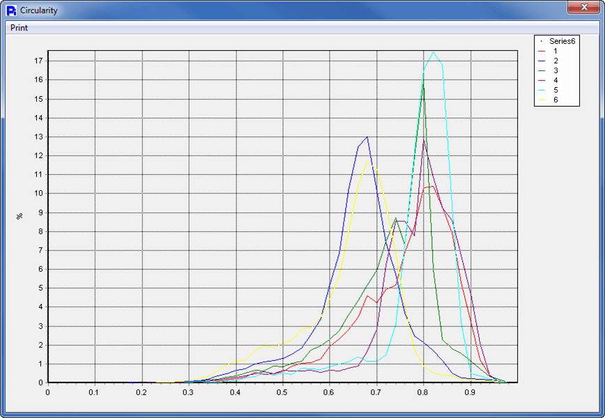This screenshot has height=418, width=605.
Task: Click y-axis value 17
Action: pyautogui.click(x=38, y=61)
